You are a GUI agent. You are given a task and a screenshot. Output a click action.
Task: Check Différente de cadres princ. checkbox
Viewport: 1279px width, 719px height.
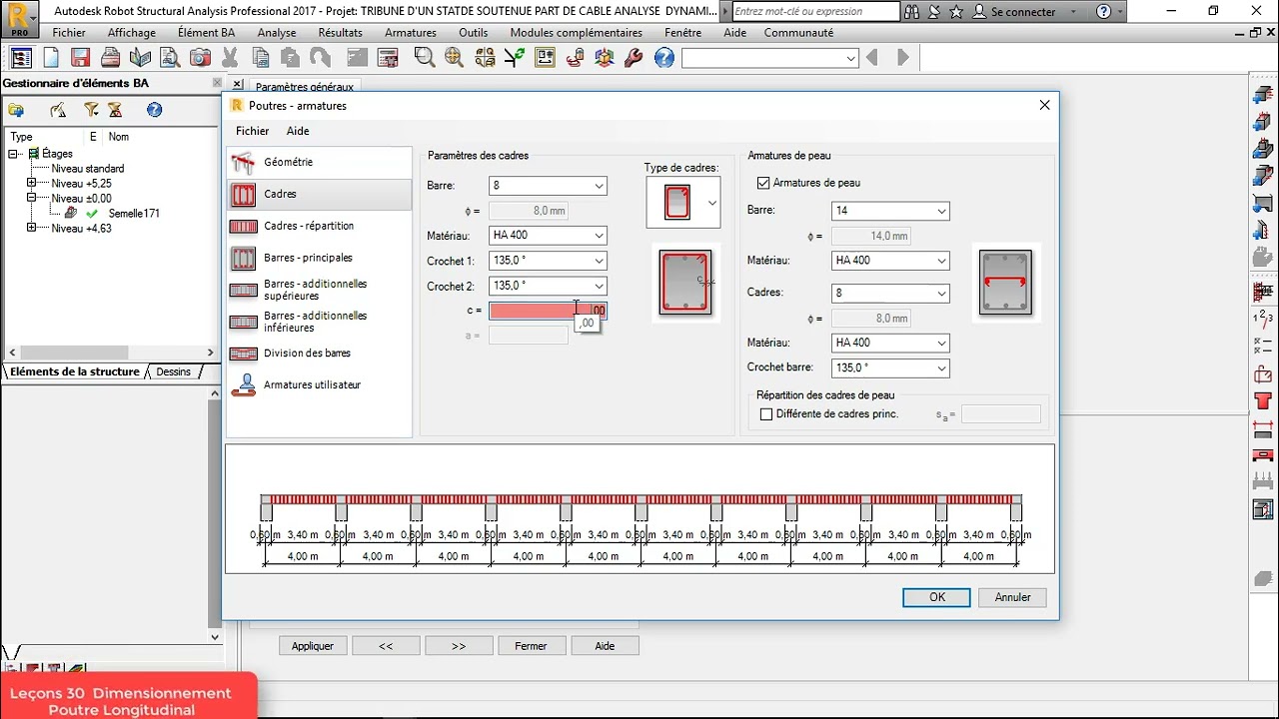(x=766, y=413)
